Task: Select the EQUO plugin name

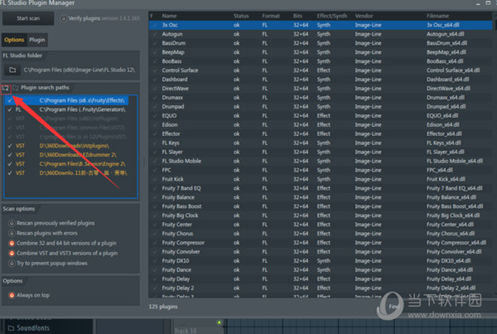Action: tap(169, 116)
